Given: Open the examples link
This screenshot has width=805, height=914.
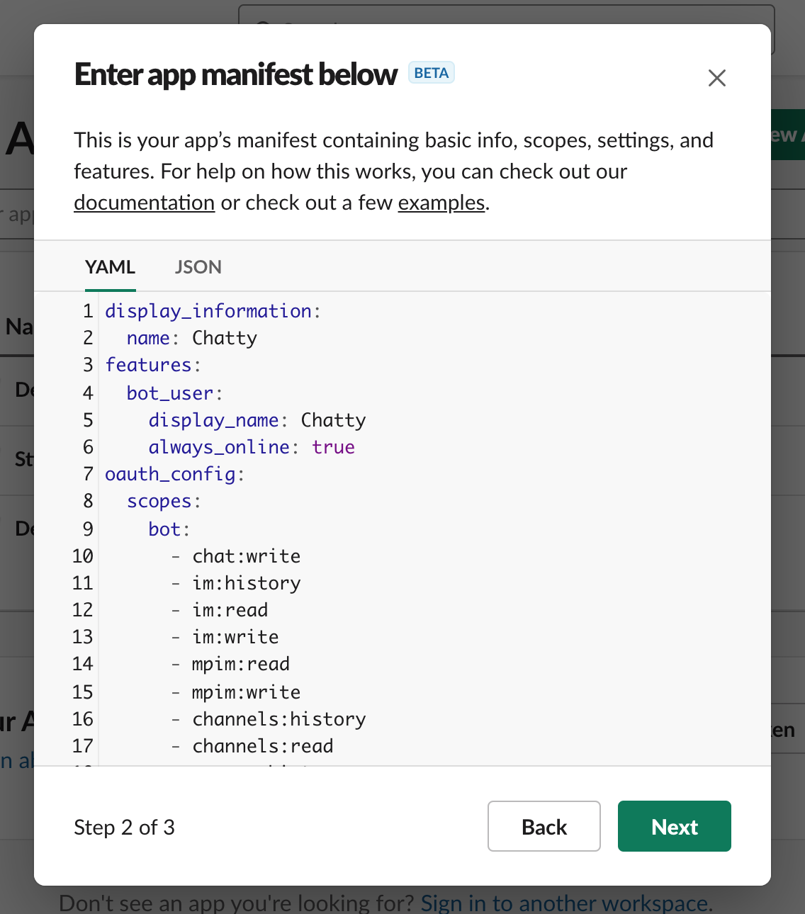Looking at the screenshot, I should (x=441, y=203).
